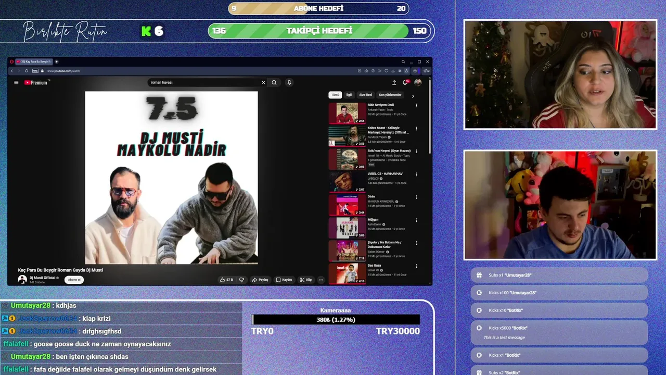Image resolution: width=666 pixels, height=375 pixels.
Task: Select the 'Tümü' filter chip
Action: pos(335,95)
